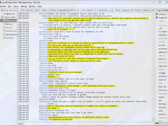The height and width of the screenshot is (126, 168).
Task: Select user agent314 in user list
Action: coord(163,66)
